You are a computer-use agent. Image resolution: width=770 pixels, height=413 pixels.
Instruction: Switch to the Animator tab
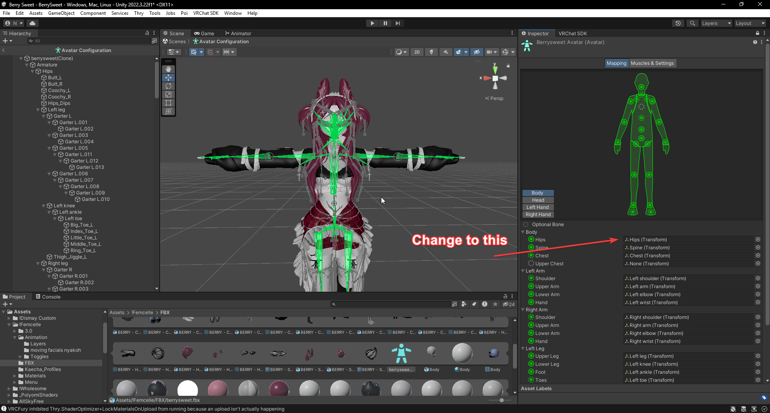tap(238, 33)
